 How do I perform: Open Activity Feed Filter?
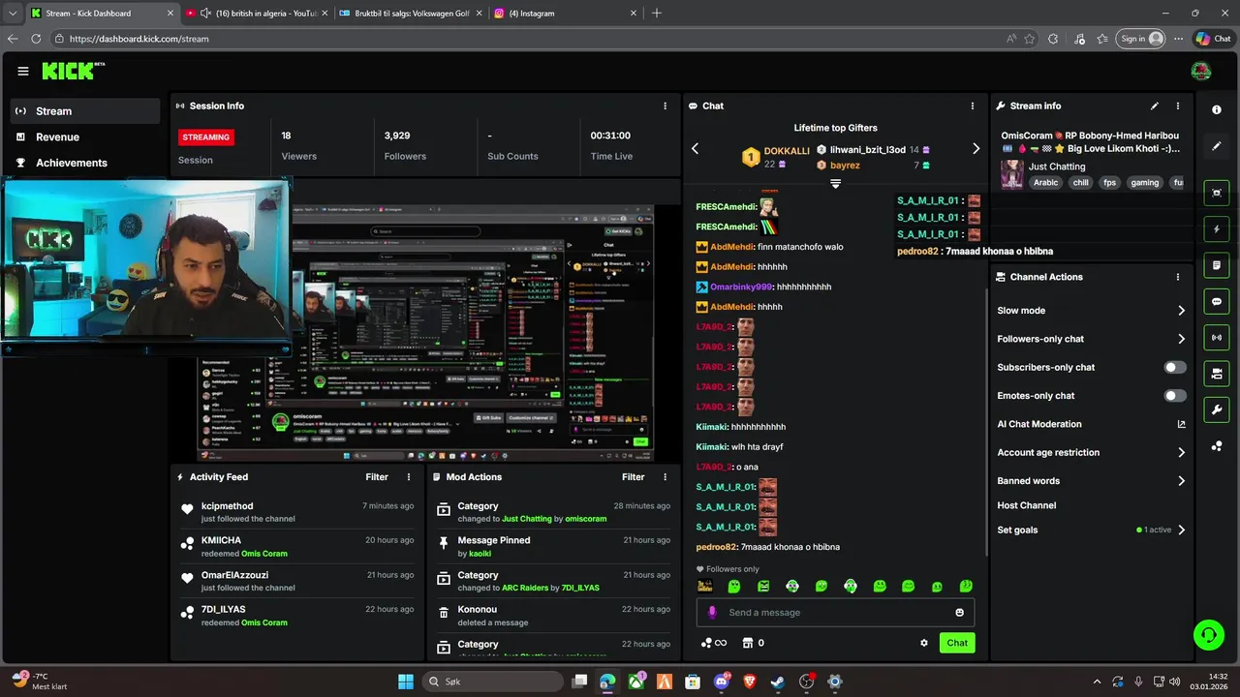pyautogui.click(x=377, y=477)
